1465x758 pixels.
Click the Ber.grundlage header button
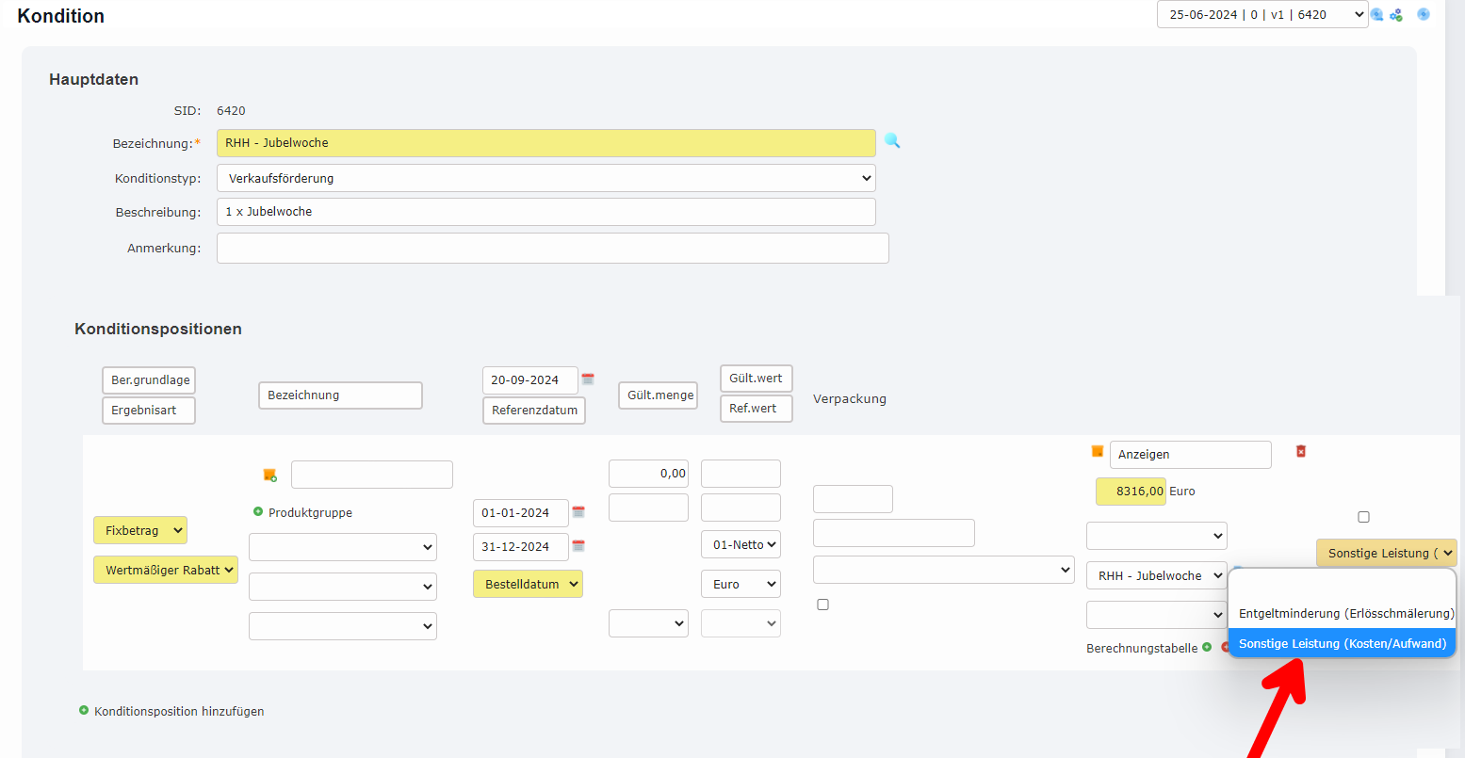[149, 380]
